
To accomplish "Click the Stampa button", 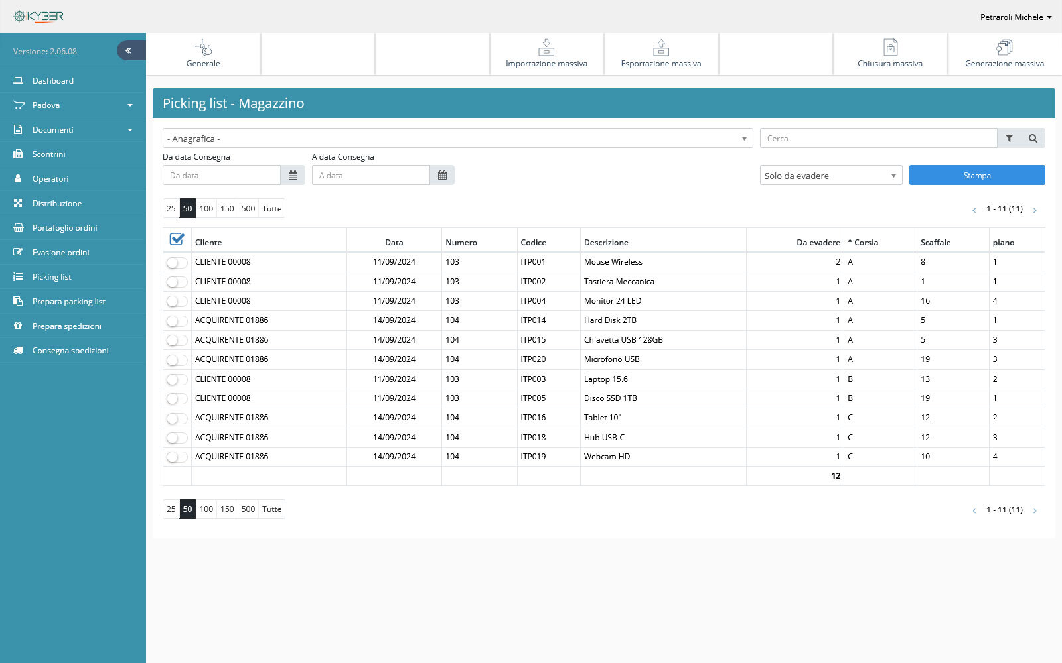I will (x=977, y=175).
